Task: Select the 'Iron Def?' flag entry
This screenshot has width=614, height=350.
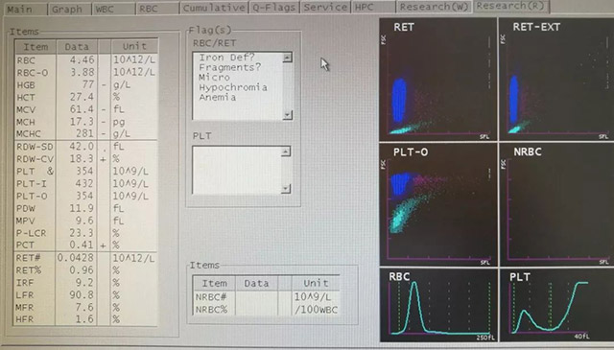Action: 226,58
